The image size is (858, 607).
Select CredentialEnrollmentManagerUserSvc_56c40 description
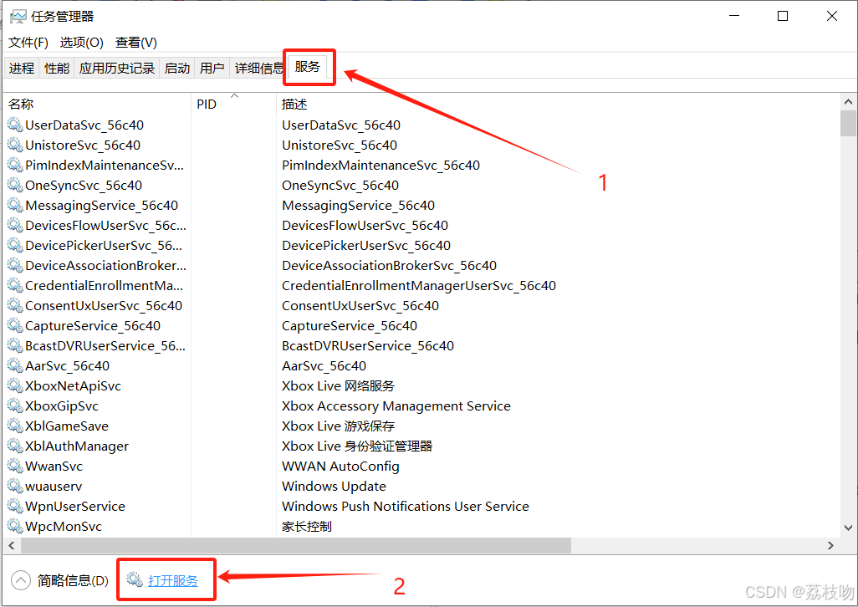(419, 285)
